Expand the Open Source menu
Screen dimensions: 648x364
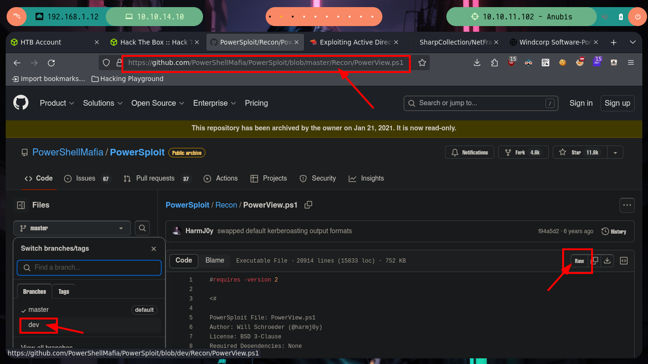pos(158,103)
